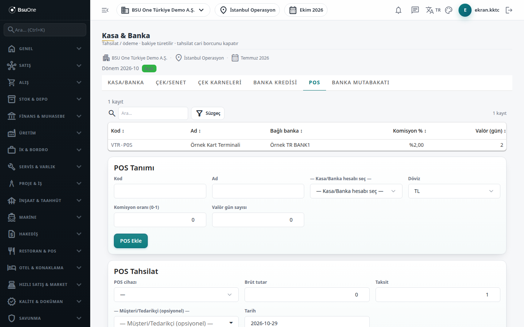Select the İstanbul Operasyon location button
The width and height of the screenshot is (524, 327).
pos(247,10)
